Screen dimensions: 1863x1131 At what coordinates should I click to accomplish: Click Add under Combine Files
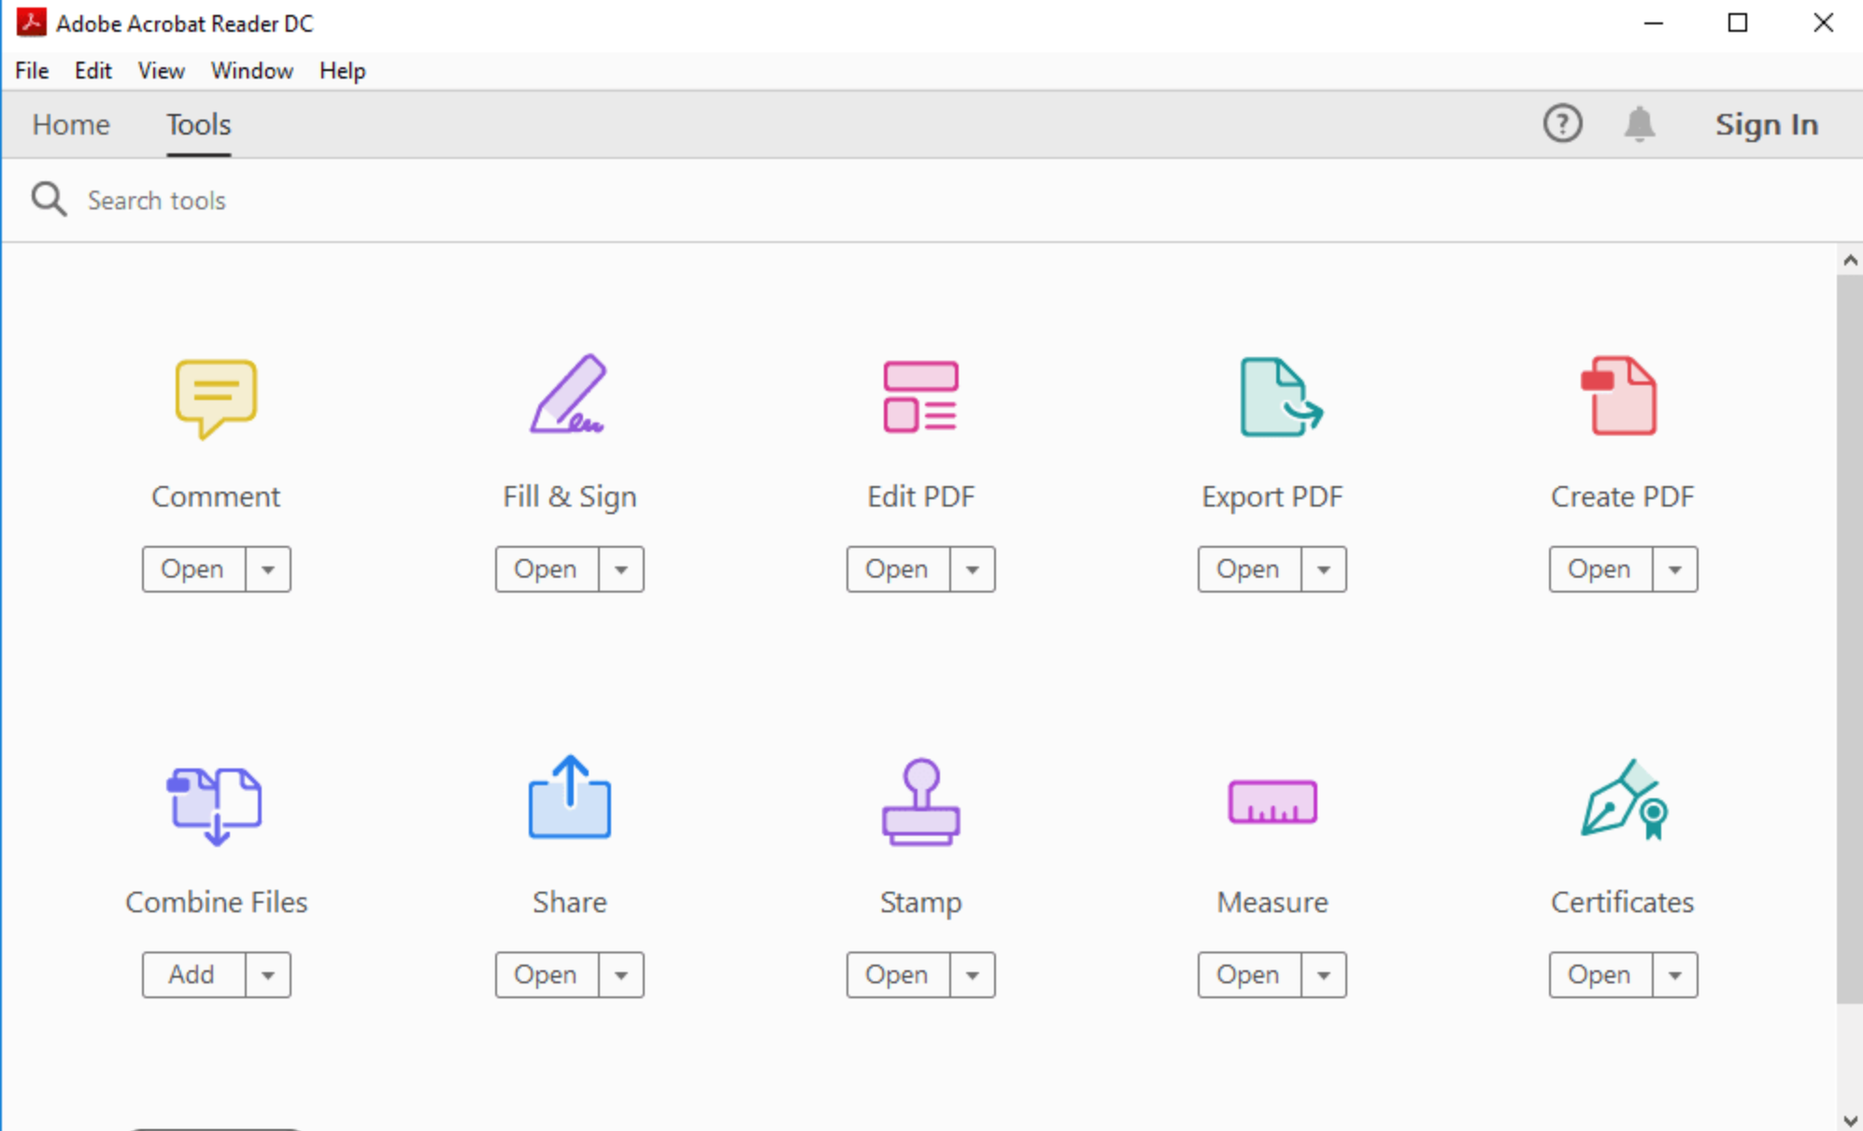[193, 975]
